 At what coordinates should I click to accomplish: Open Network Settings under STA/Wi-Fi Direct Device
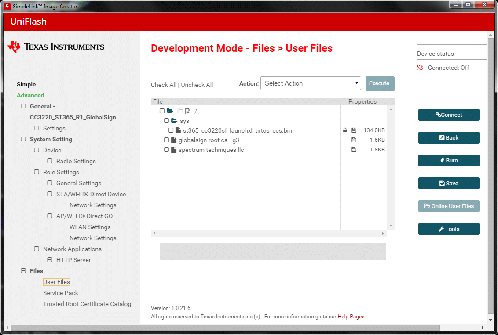point(93,205)
